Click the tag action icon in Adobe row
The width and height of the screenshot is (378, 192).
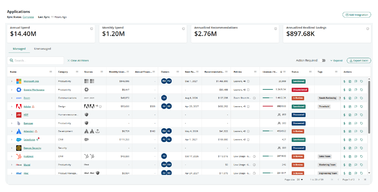point(361,106)
